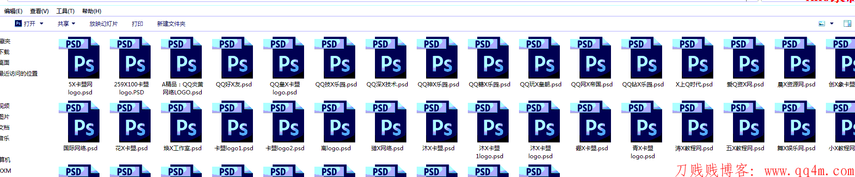Click 新建文件夹 to create a folder
The width and height of the screenshot is (855, 177).
coord(171,23)
